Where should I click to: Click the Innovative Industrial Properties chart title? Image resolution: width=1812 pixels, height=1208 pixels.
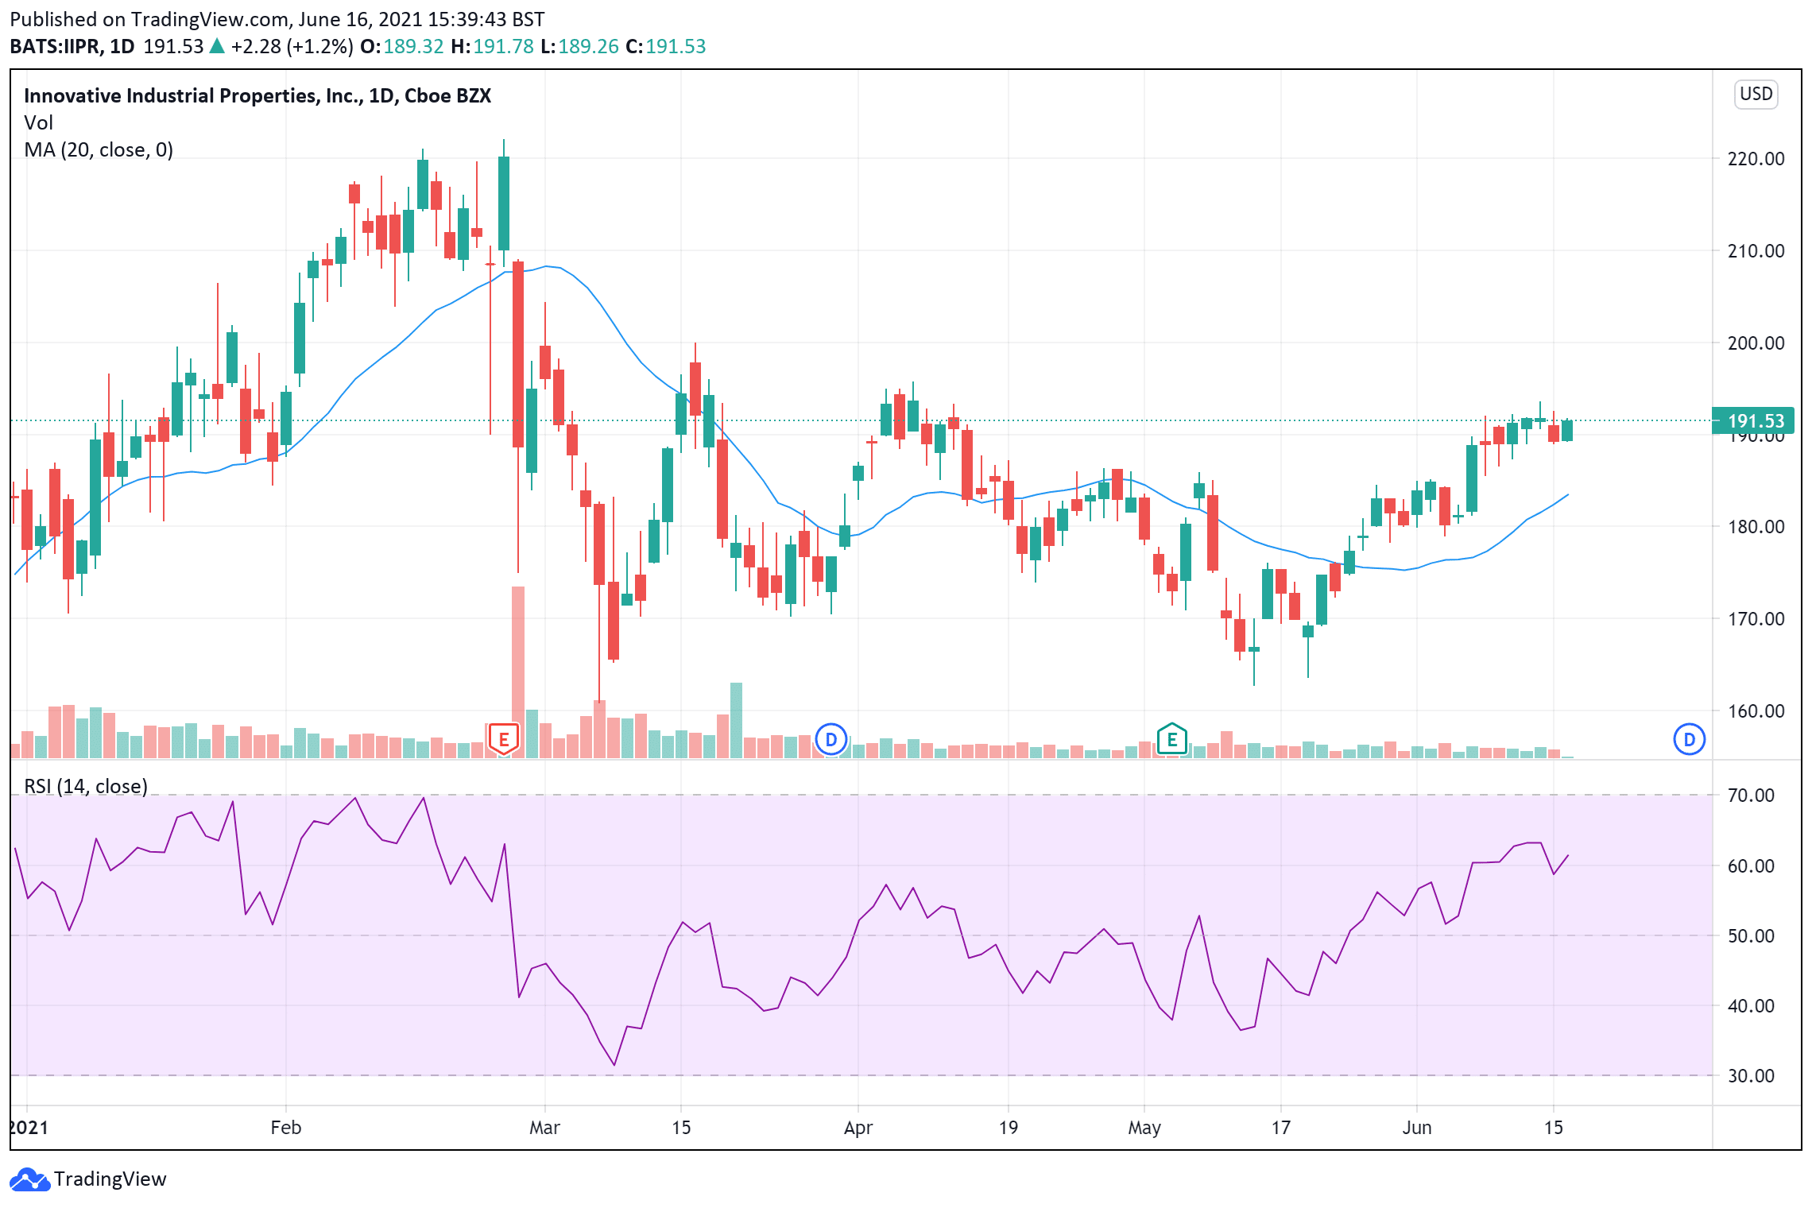(x=257, y=96)
